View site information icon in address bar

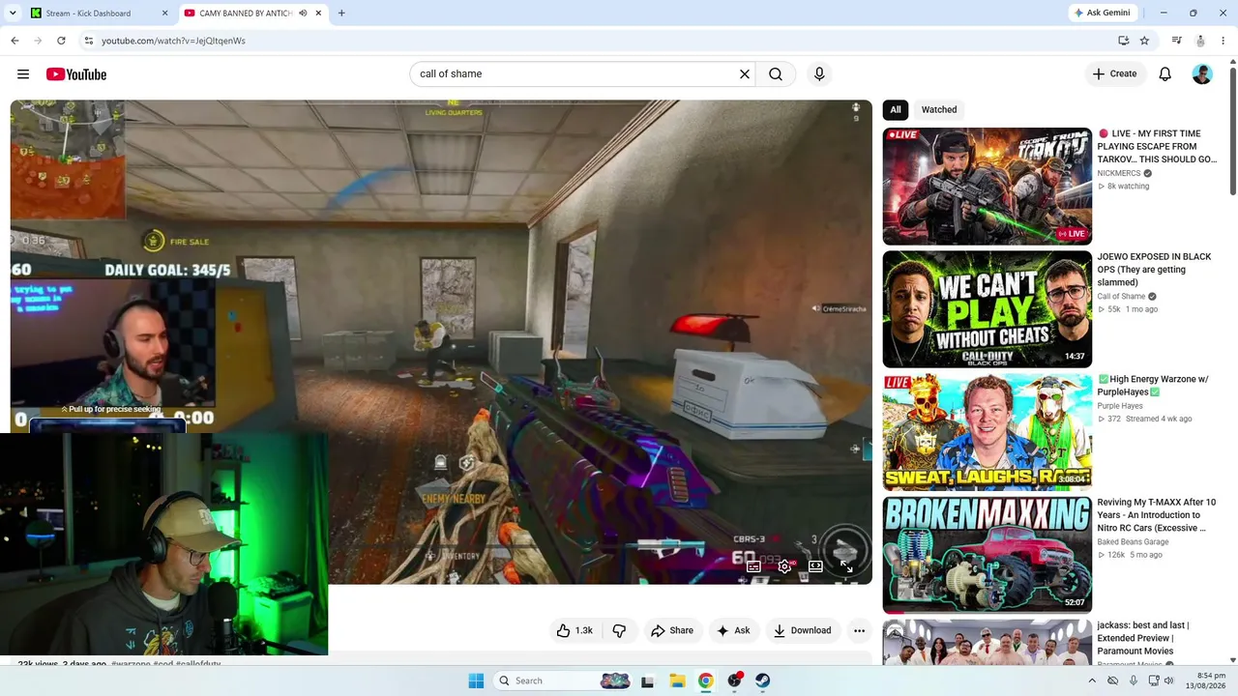[88, 41]
